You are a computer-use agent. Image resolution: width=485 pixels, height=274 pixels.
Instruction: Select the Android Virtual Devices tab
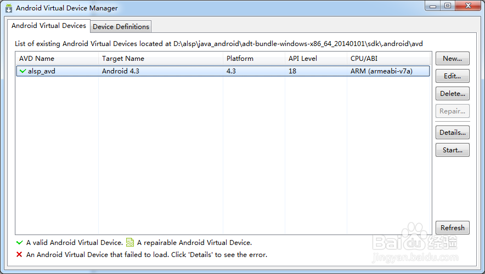(49, 26)
